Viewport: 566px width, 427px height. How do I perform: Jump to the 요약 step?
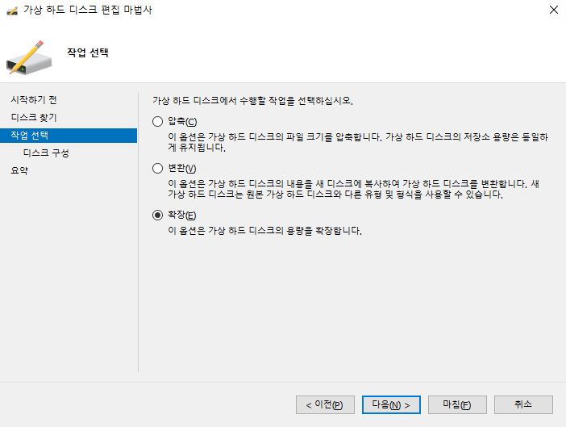pos(19,170)
